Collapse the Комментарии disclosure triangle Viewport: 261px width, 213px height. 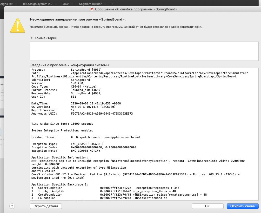pyautogui.click(x=31, y=38)
